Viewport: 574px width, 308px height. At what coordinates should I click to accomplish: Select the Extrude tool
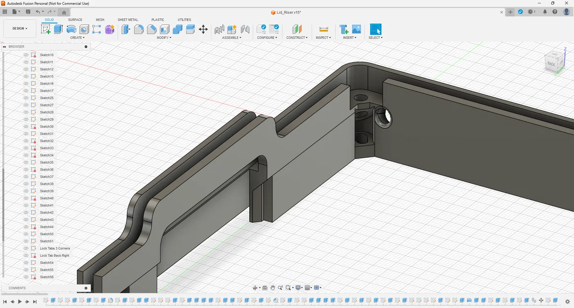coord(58,29)
